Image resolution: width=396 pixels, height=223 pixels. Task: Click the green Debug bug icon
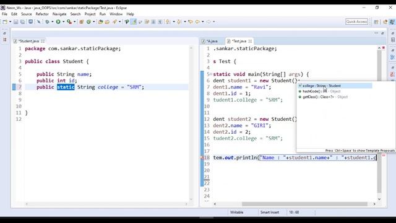(47, 22)
